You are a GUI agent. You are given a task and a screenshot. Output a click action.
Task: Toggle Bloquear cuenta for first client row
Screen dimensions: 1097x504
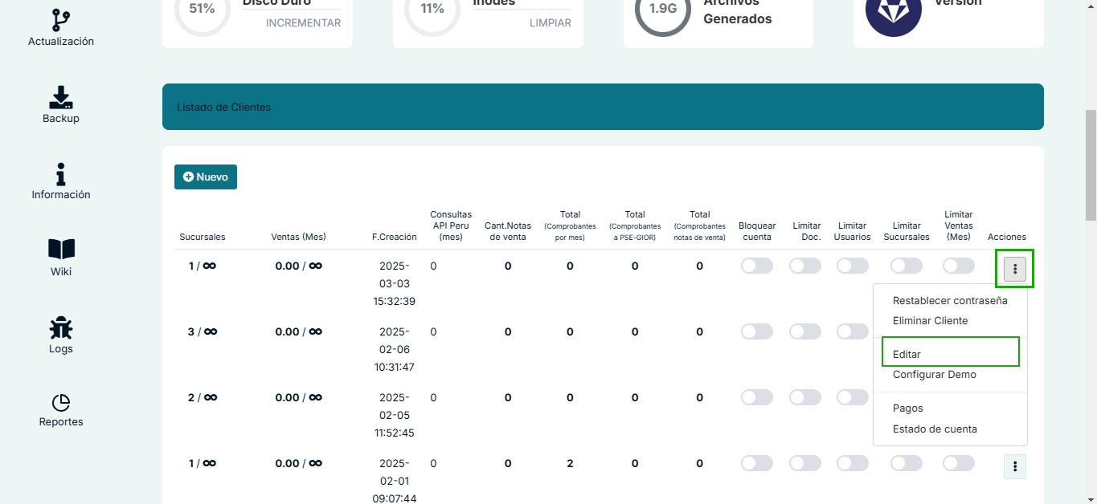point(756,266)
